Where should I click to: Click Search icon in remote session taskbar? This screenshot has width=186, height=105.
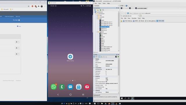125,98
